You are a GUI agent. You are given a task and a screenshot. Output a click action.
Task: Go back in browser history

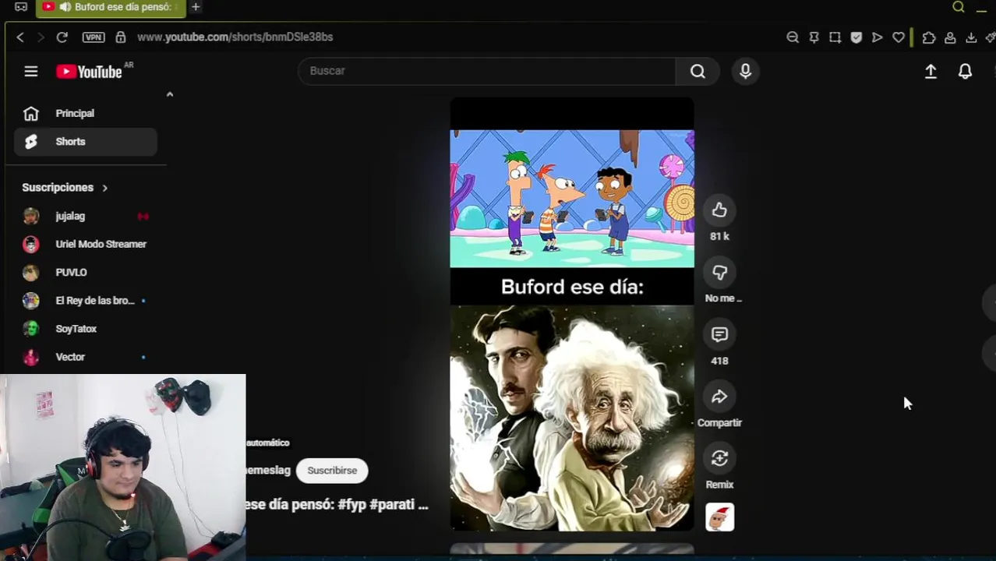point(20,37)
